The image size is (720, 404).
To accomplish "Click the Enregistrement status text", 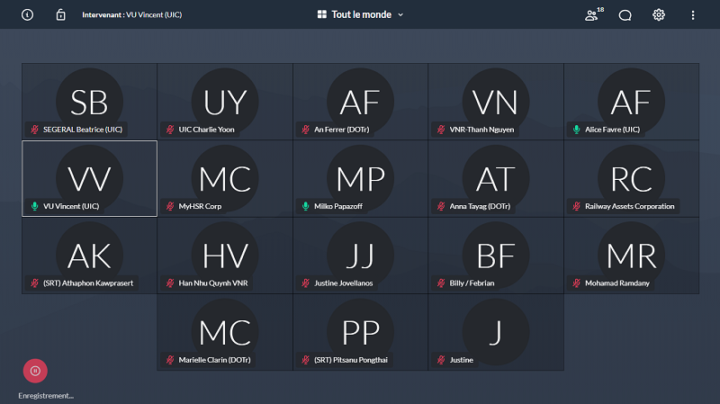I will pos(46,395).
